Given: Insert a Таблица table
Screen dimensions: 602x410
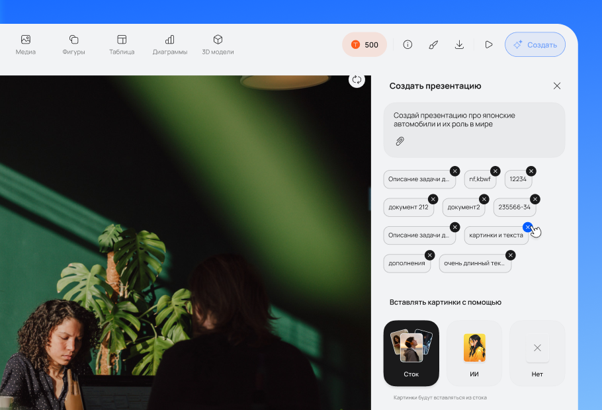Looking at the screenshot, I should point(122,44).
